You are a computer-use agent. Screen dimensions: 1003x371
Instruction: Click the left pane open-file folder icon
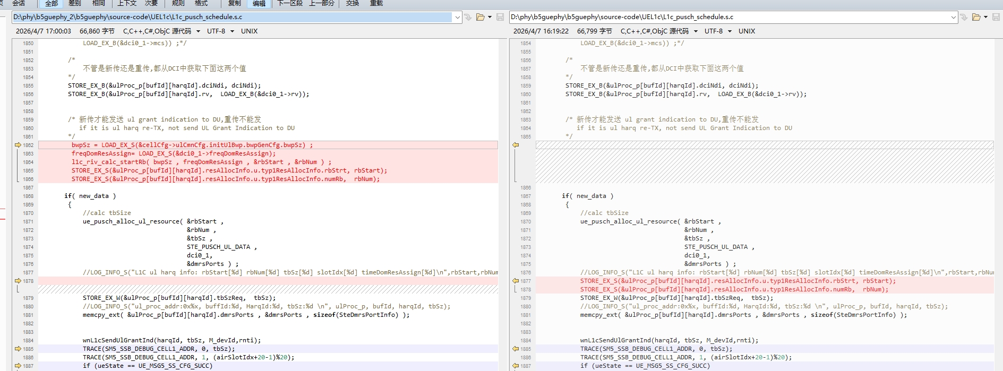(480, 17)
